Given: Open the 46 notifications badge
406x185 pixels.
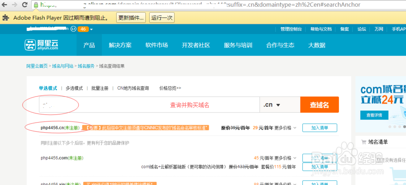Looking at the screenshot, I should point(83,29).
